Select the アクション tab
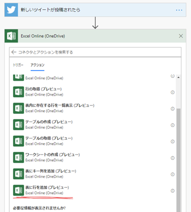The height and width of the screenshot is (212, 191). 37,65
